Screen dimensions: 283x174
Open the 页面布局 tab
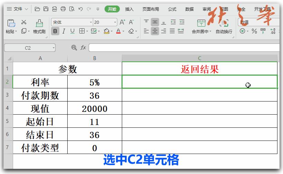(150, 9)
